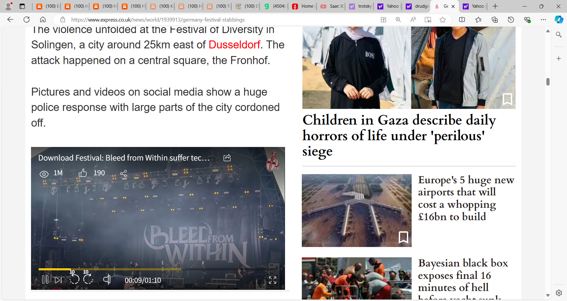Screen dimensions: 567x301
Task: Pause the video playback
Action: click(45, 279)
